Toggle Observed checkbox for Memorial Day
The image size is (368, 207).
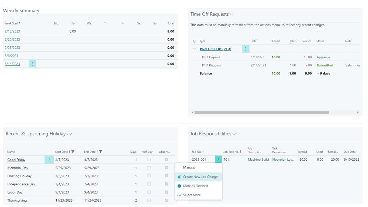coord(166,168)
